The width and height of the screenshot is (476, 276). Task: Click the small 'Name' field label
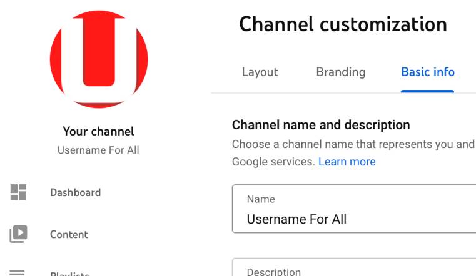[x=261, y=199]
